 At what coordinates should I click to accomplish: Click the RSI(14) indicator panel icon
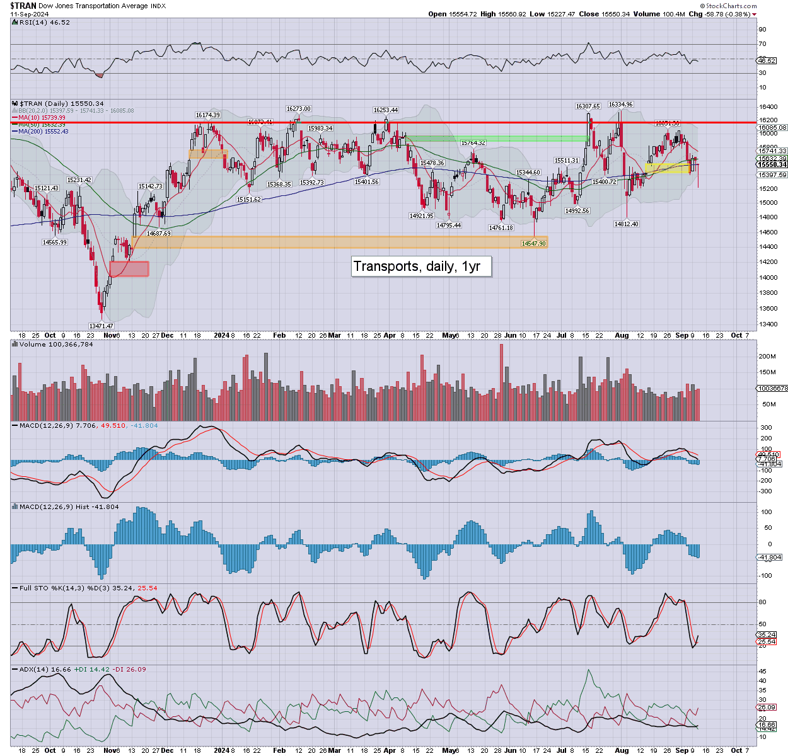15,23
